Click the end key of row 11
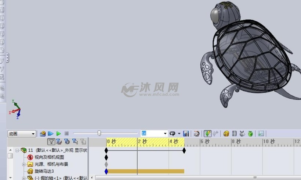 [x=184, y=151]
